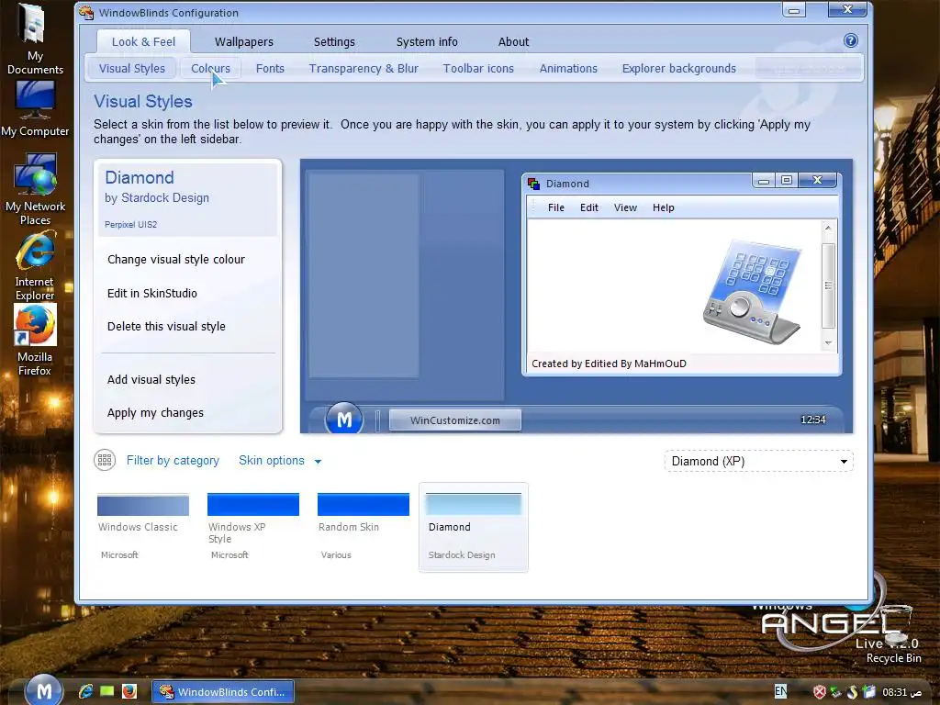Open the Fonts sub-tab
Screen dimensions: 940x705
pyautogui.click(x=271, y=68)
